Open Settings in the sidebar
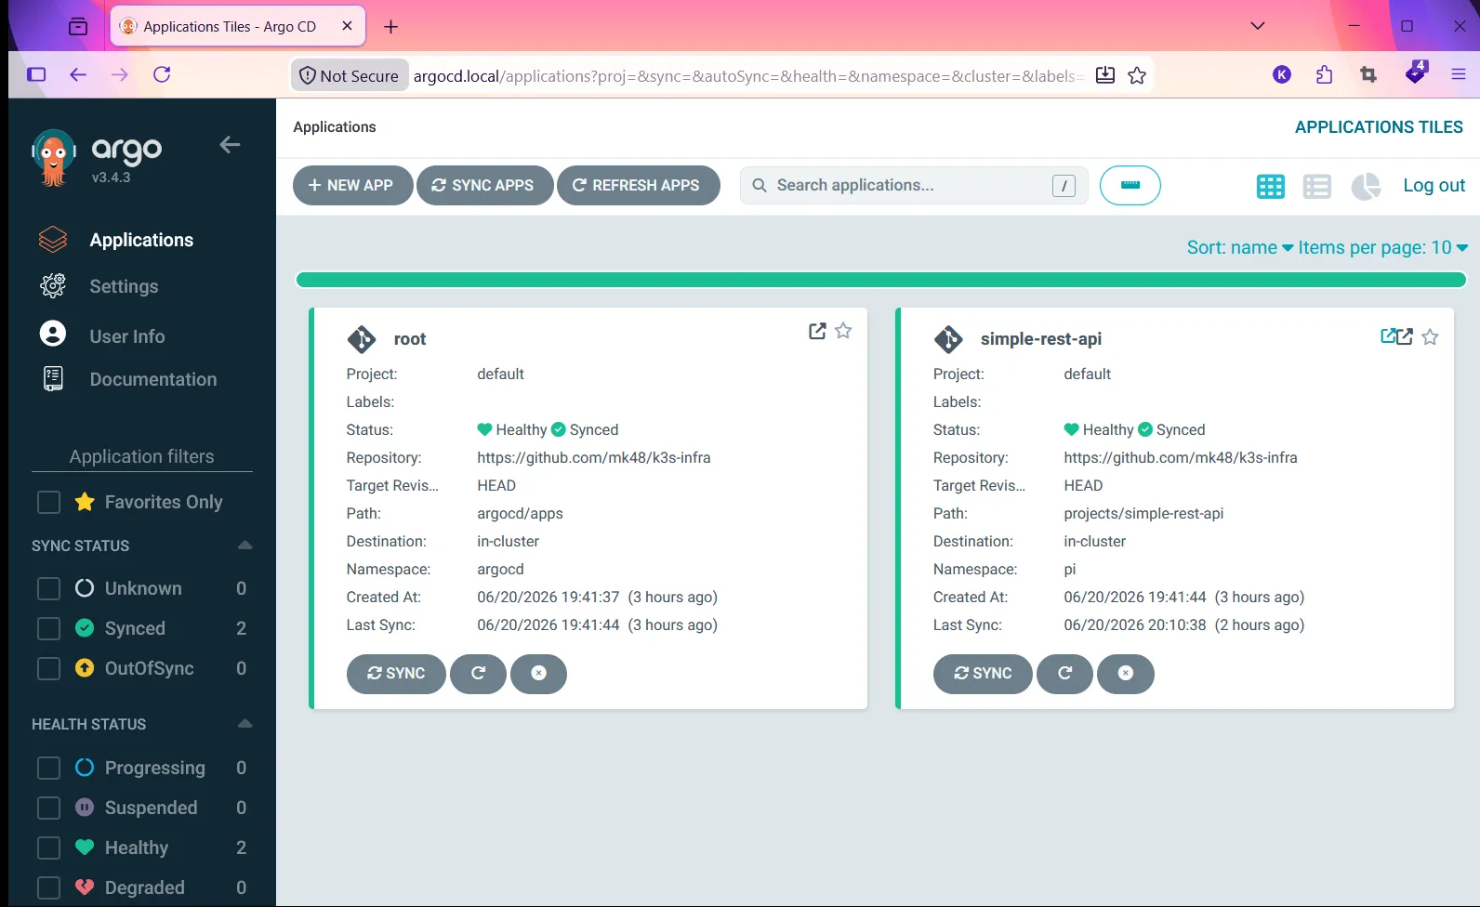The height and width of the screenshot is (907, 1480). click(x=124, y=286)
